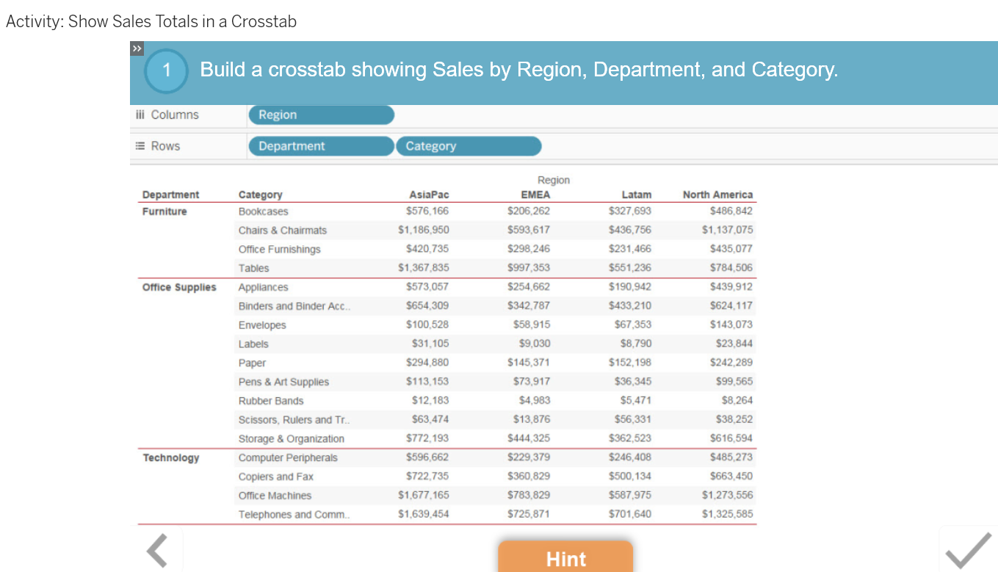Viewport: 998px width, 572px height.
Task: Click EMEA Tables value $997,353
Action: point(529,269)
